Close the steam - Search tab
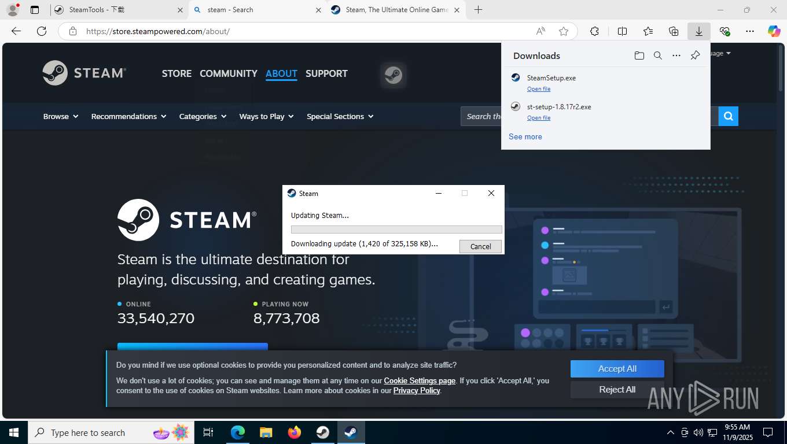Image resolution: width=787 pixels, height=444 pixels. pyautogui.click(x=318, y=10)
